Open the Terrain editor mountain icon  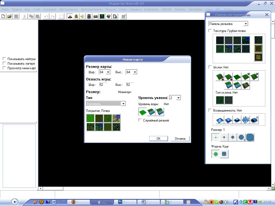70,16
